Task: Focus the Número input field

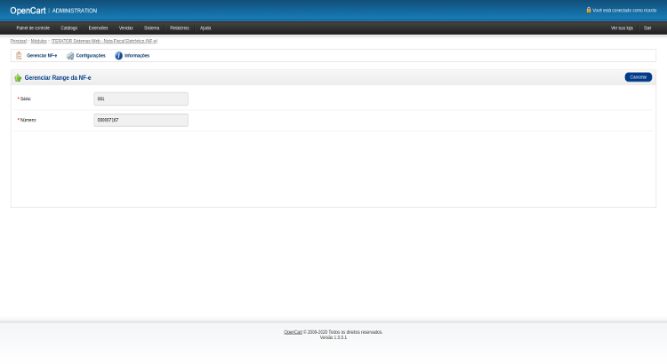Action: coord(141,120)
